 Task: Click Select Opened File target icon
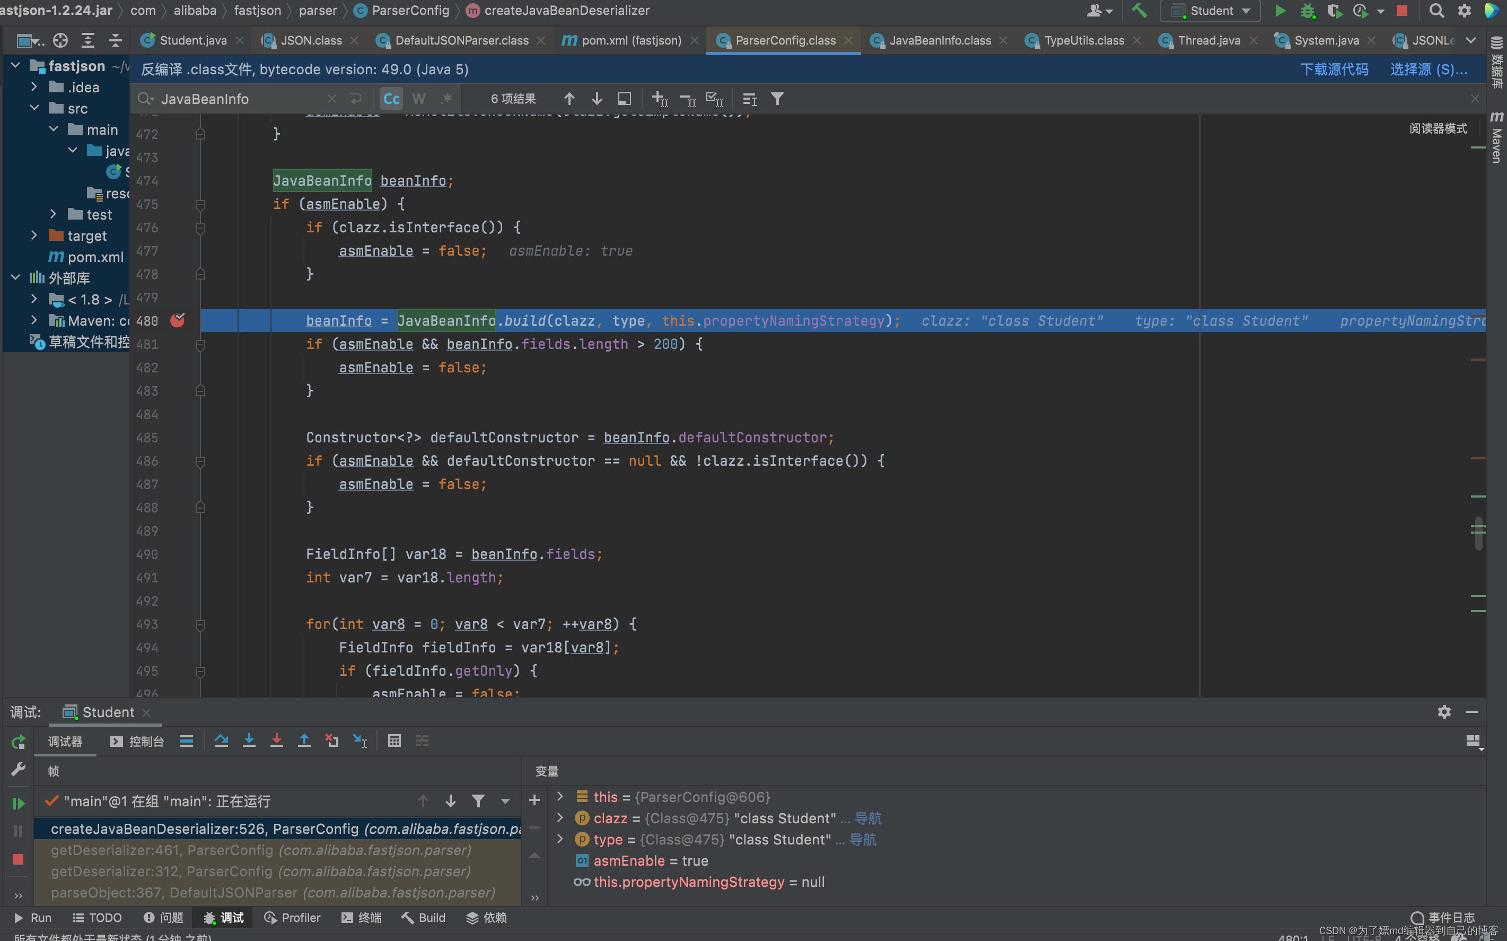(60, 40)
